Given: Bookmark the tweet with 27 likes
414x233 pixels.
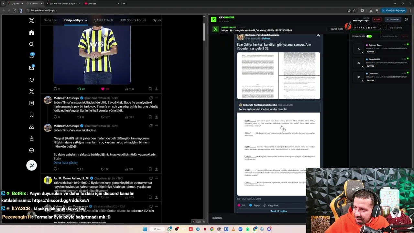Looking at the screenshot, I should click(150, 169).
